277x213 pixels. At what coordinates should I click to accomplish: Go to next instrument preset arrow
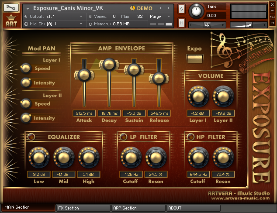click(x=169, y=8)
